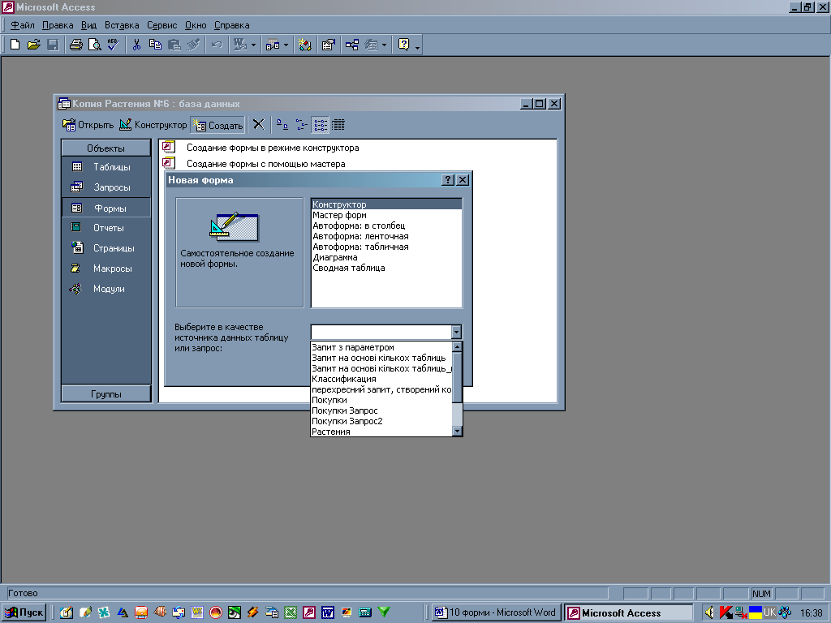
Task: Select Мастер форм in the list
Action: point(385,215)
